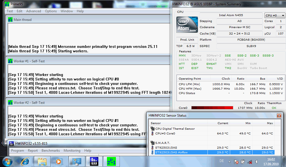Open Windows Media Player taskbar icon

pos(59,161)
